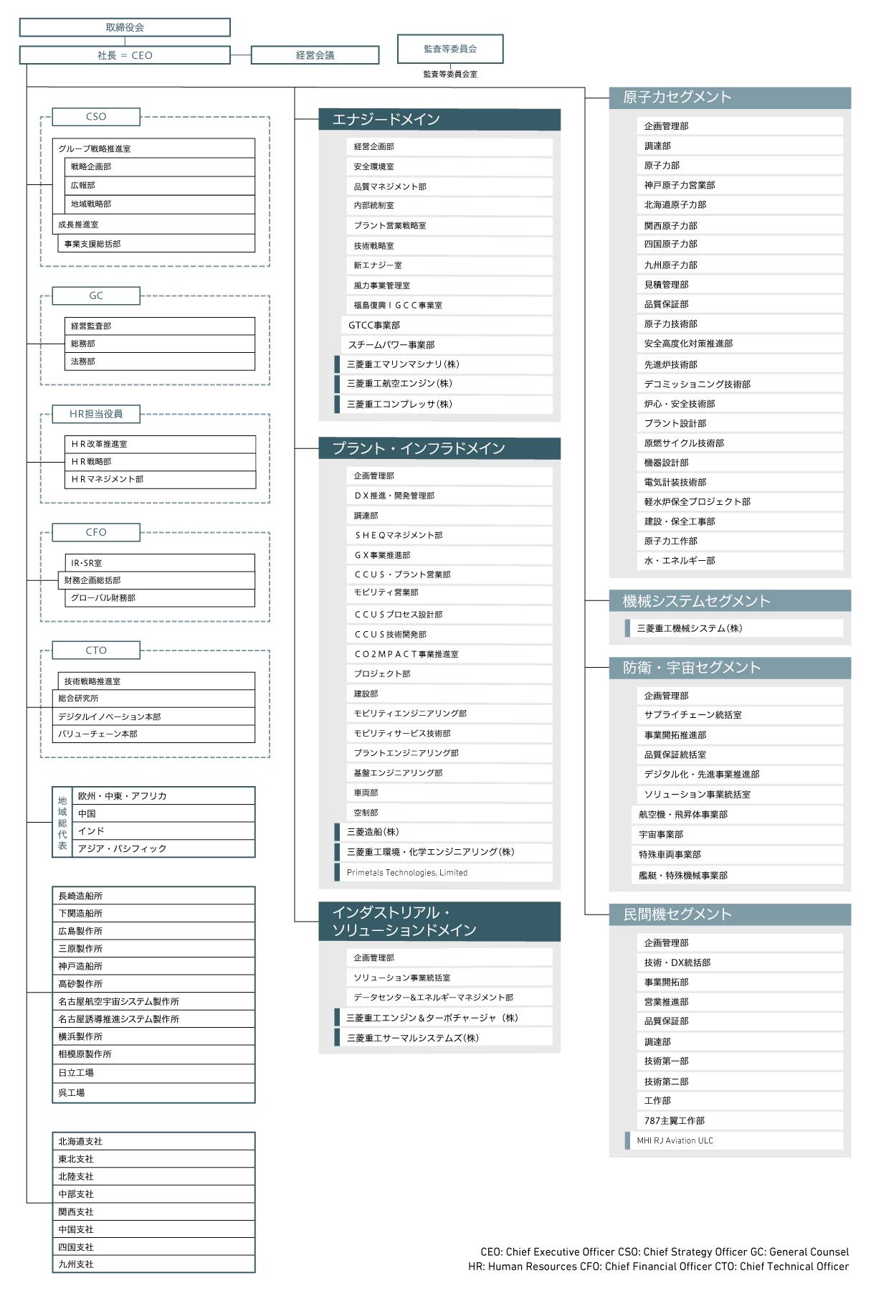Click Primetals Technologies, Limited entry

(x=444, y=873)
